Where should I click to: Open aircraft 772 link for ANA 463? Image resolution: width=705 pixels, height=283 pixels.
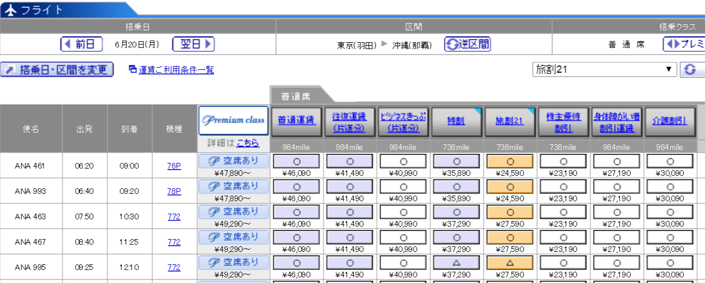coord(174,216)
